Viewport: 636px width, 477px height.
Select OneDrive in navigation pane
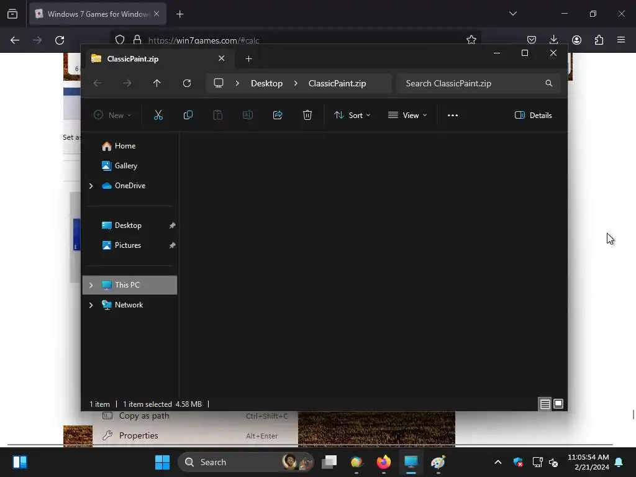[x=130, y=186]
